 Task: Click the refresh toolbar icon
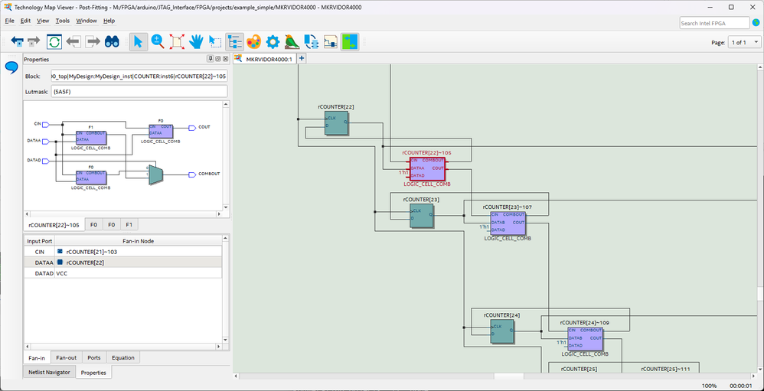[54, 41]
